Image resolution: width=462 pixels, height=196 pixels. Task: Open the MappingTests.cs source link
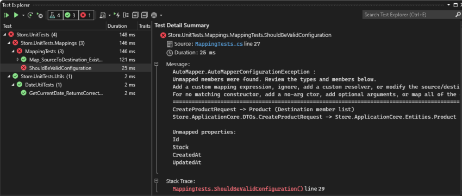pyautogui.click(x=219, y=44)
